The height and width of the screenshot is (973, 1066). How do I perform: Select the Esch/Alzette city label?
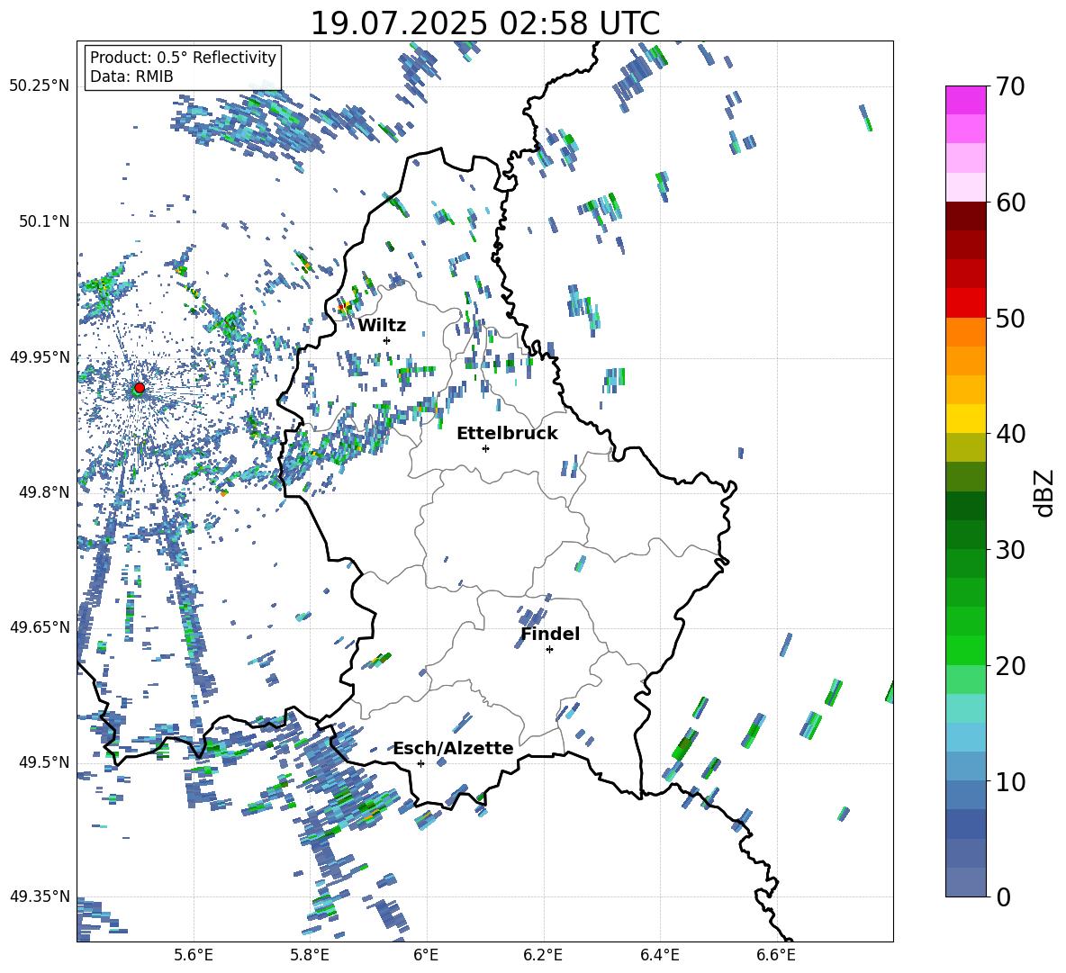tap(454, 749)
